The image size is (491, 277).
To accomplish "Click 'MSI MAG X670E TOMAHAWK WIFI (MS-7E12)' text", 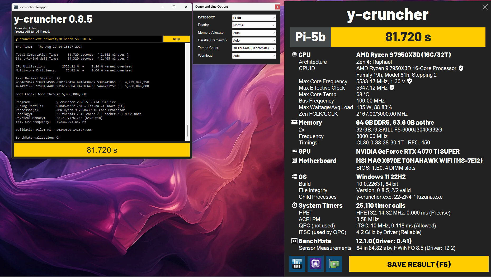I will click(419, 161).
